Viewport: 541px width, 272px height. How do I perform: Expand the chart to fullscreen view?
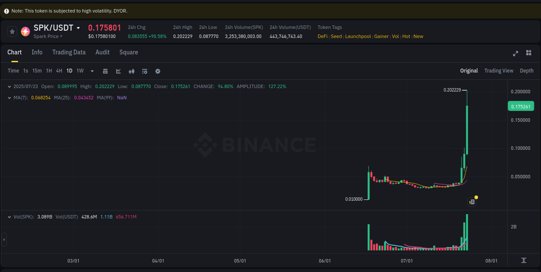[515, 53]
